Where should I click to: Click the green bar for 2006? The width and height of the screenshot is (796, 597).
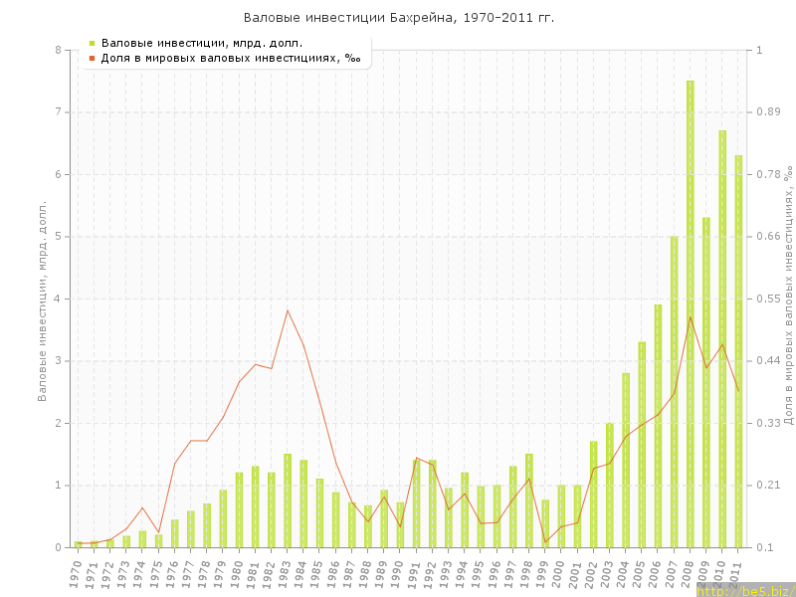coord(658,426)
